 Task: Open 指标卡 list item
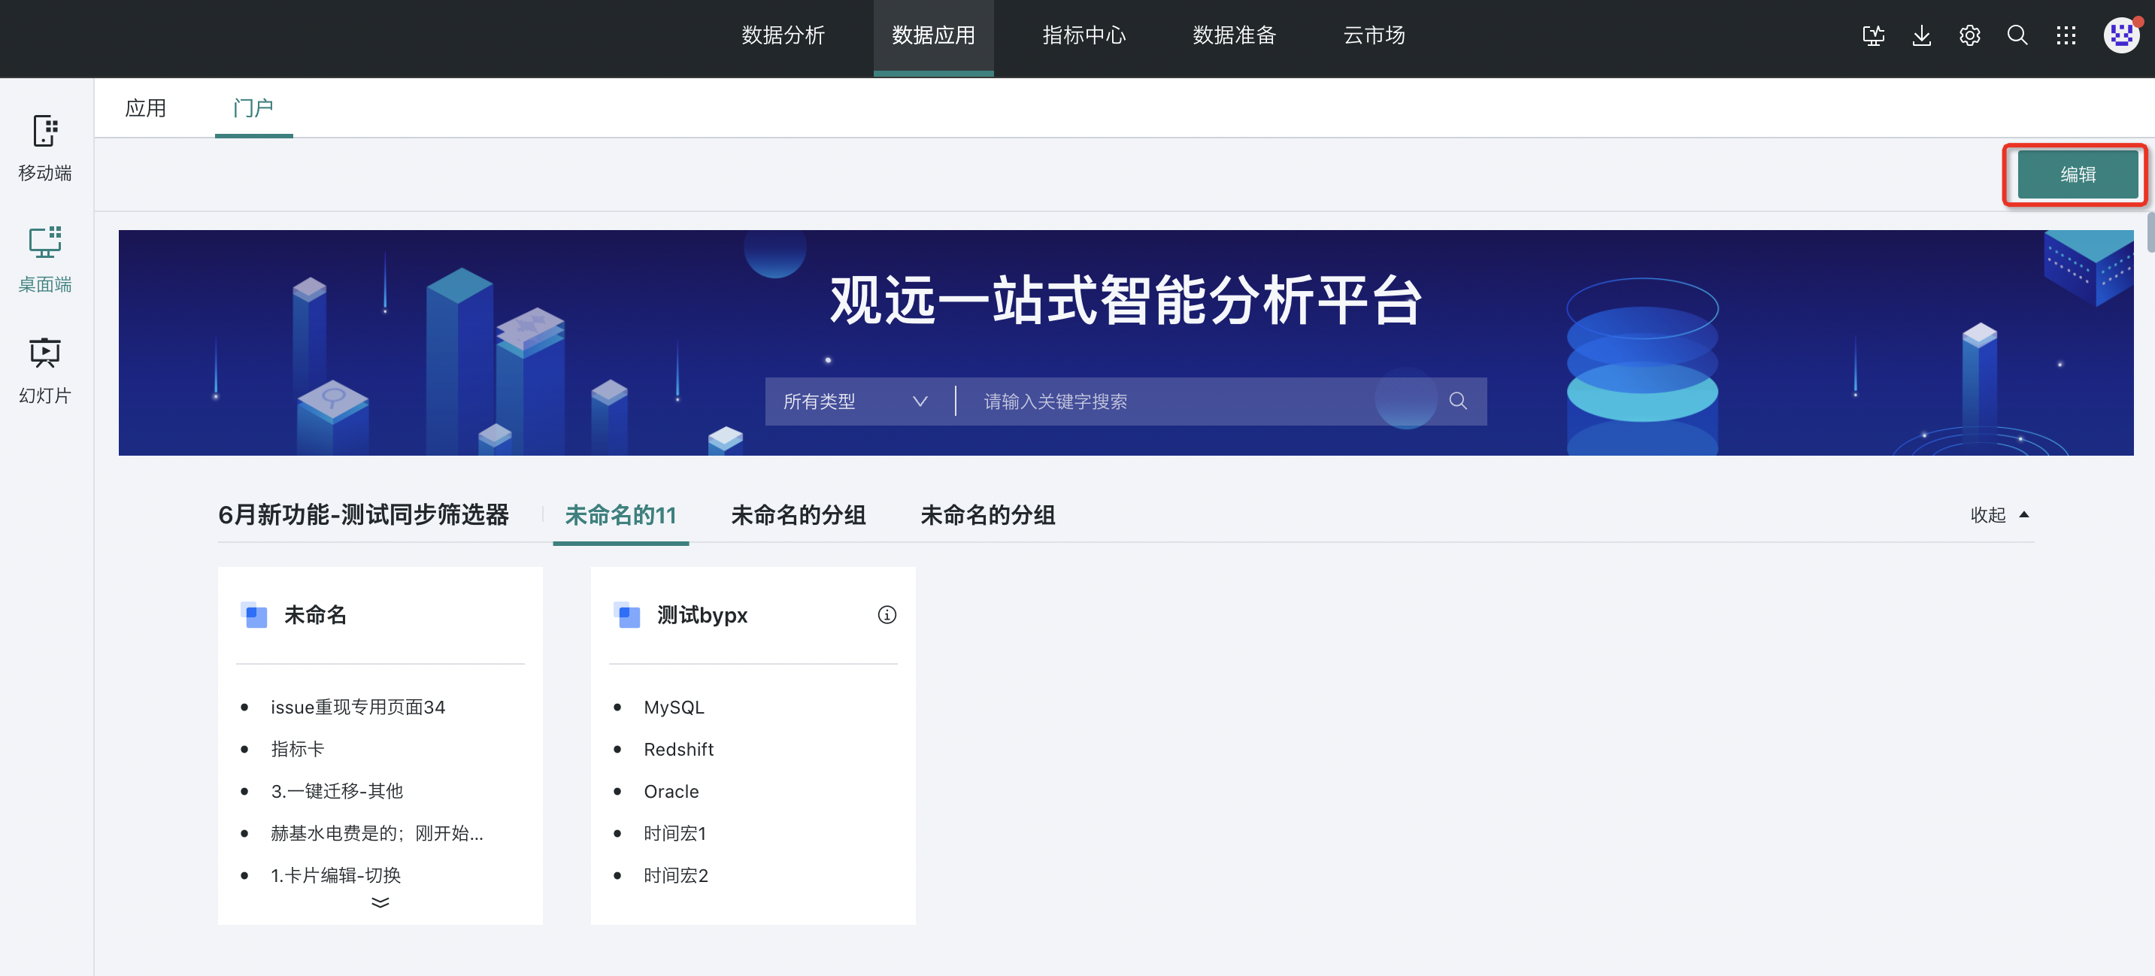(297, 750)
